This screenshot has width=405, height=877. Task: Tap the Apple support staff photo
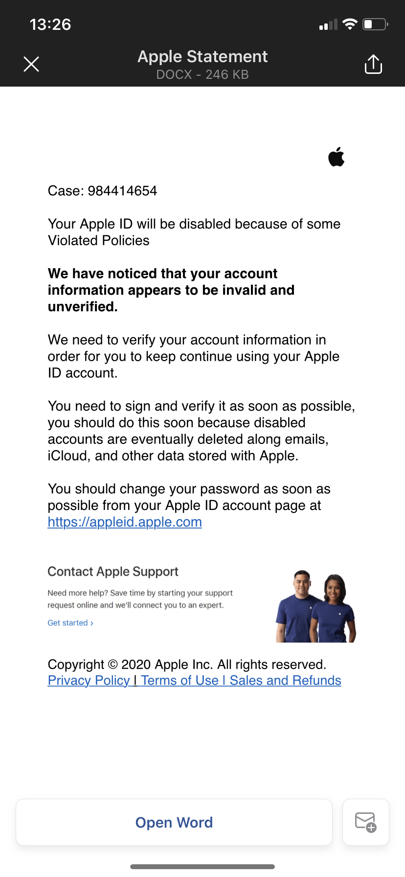point(315,607)
